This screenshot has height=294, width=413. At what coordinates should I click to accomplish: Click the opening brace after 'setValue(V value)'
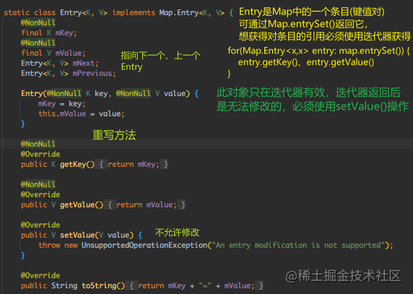click(140, 235)
